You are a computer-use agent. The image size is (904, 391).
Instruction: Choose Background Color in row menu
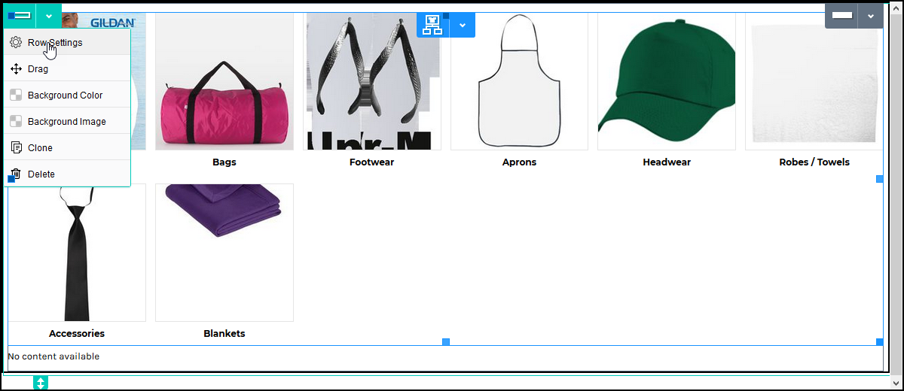click(x=65, y=95)
